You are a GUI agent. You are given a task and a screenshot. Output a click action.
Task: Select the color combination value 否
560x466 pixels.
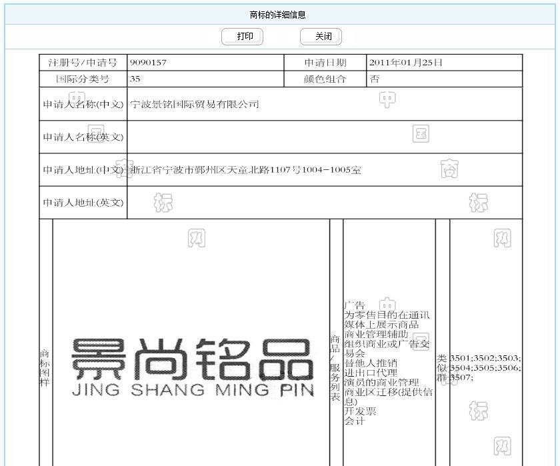[x=374, y=79]
